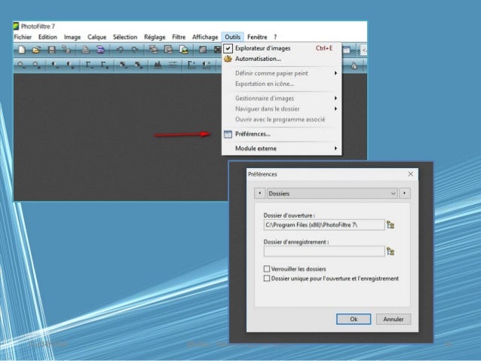Click Ouvrir avec le programme associé
The height and width of the screenshot is (361, 481).
[x=281, y=119]
